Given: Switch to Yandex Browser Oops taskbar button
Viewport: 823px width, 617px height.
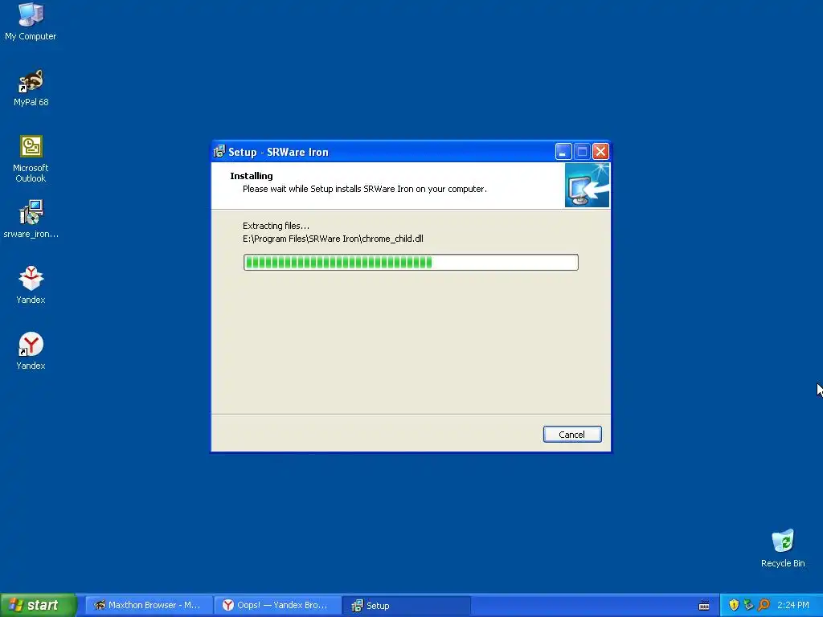Looking at the screenshot, I should point(277,605).
